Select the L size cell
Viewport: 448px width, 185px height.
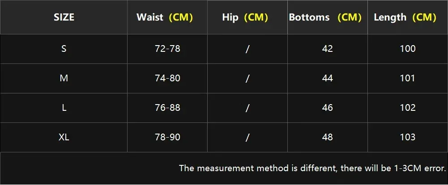click(x=64, y=108)
